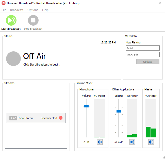Viewport: 165px width, 159px height.
Task: Mute the Microphone channel
Action: [x=100, y=142]
